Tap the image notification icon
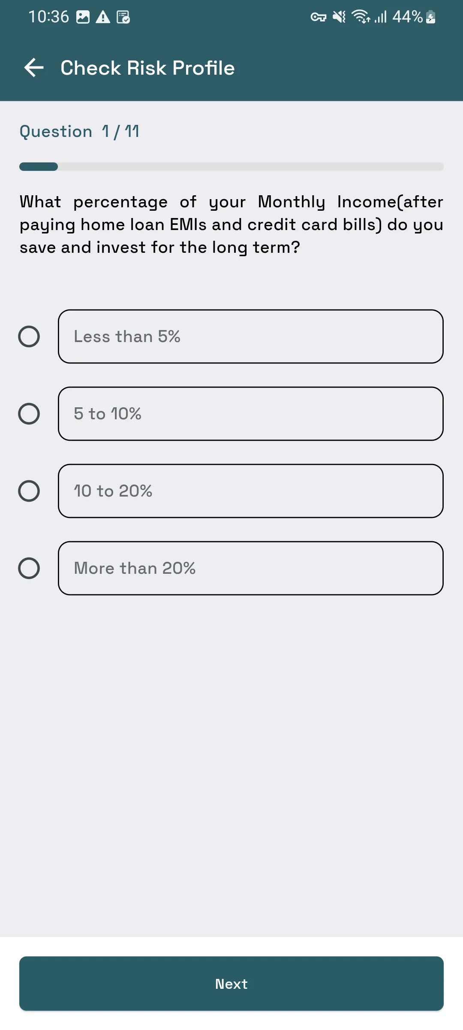 point(83,17)
